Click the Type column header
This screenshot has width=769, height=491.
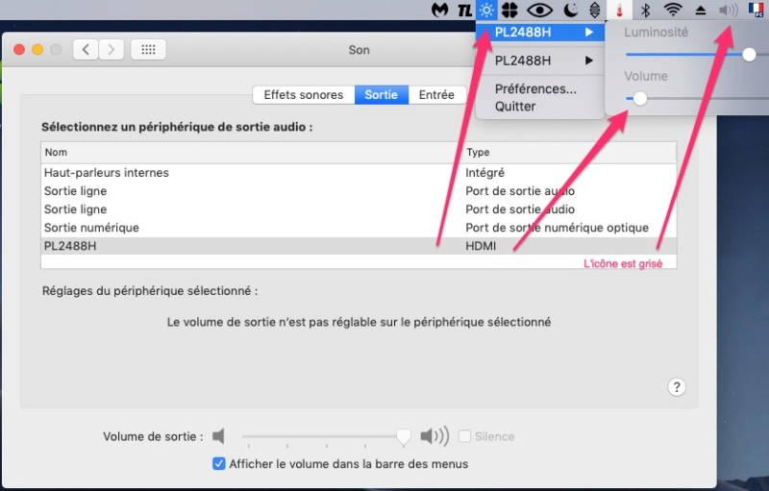[x=570, y=153]
